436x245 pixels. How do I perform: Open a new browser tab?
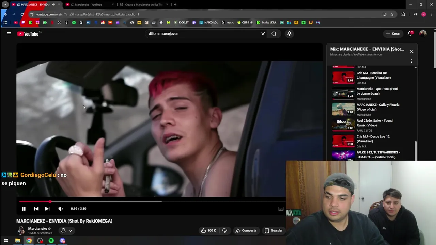click(x=175, y=5)
